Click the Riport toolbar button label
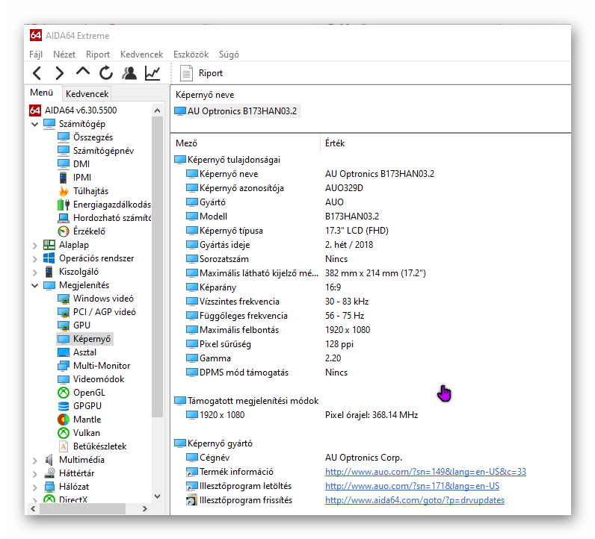The width and height of the screenshot is (595, 539). [211, 73]
